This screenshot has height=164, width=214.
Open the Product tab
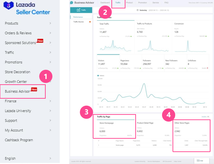[x=129, y=2]
